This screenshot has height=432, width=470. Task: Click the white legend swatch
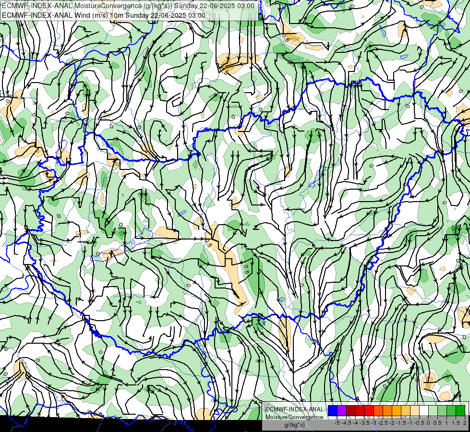point(424,410)
